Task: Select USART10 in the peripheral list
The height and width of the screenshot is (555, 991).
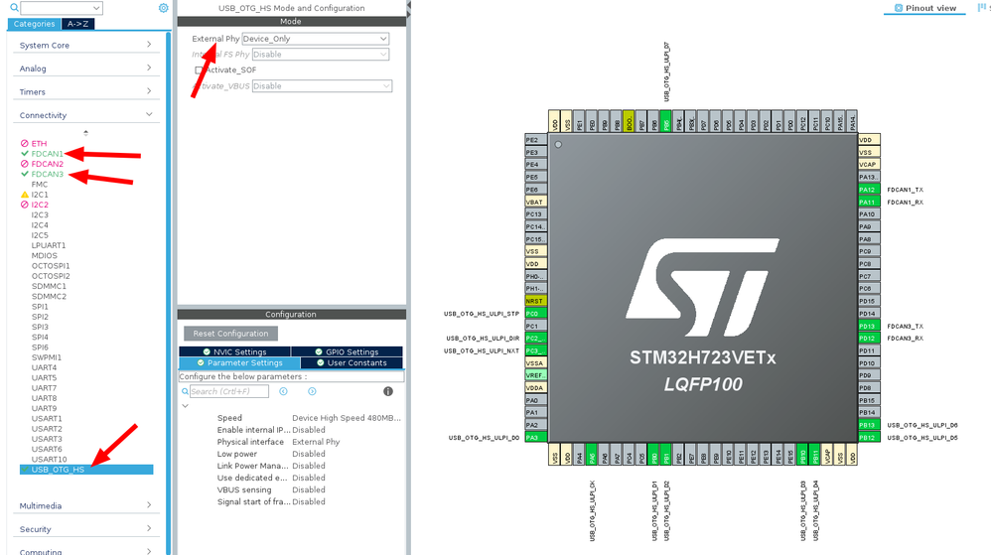Action: click(x=49, y=459)
